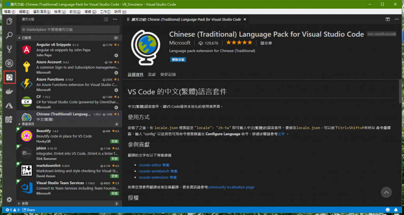404x215 pixels.
Task: Click the scroll-to-top arrow button
Action: [386, 193]
